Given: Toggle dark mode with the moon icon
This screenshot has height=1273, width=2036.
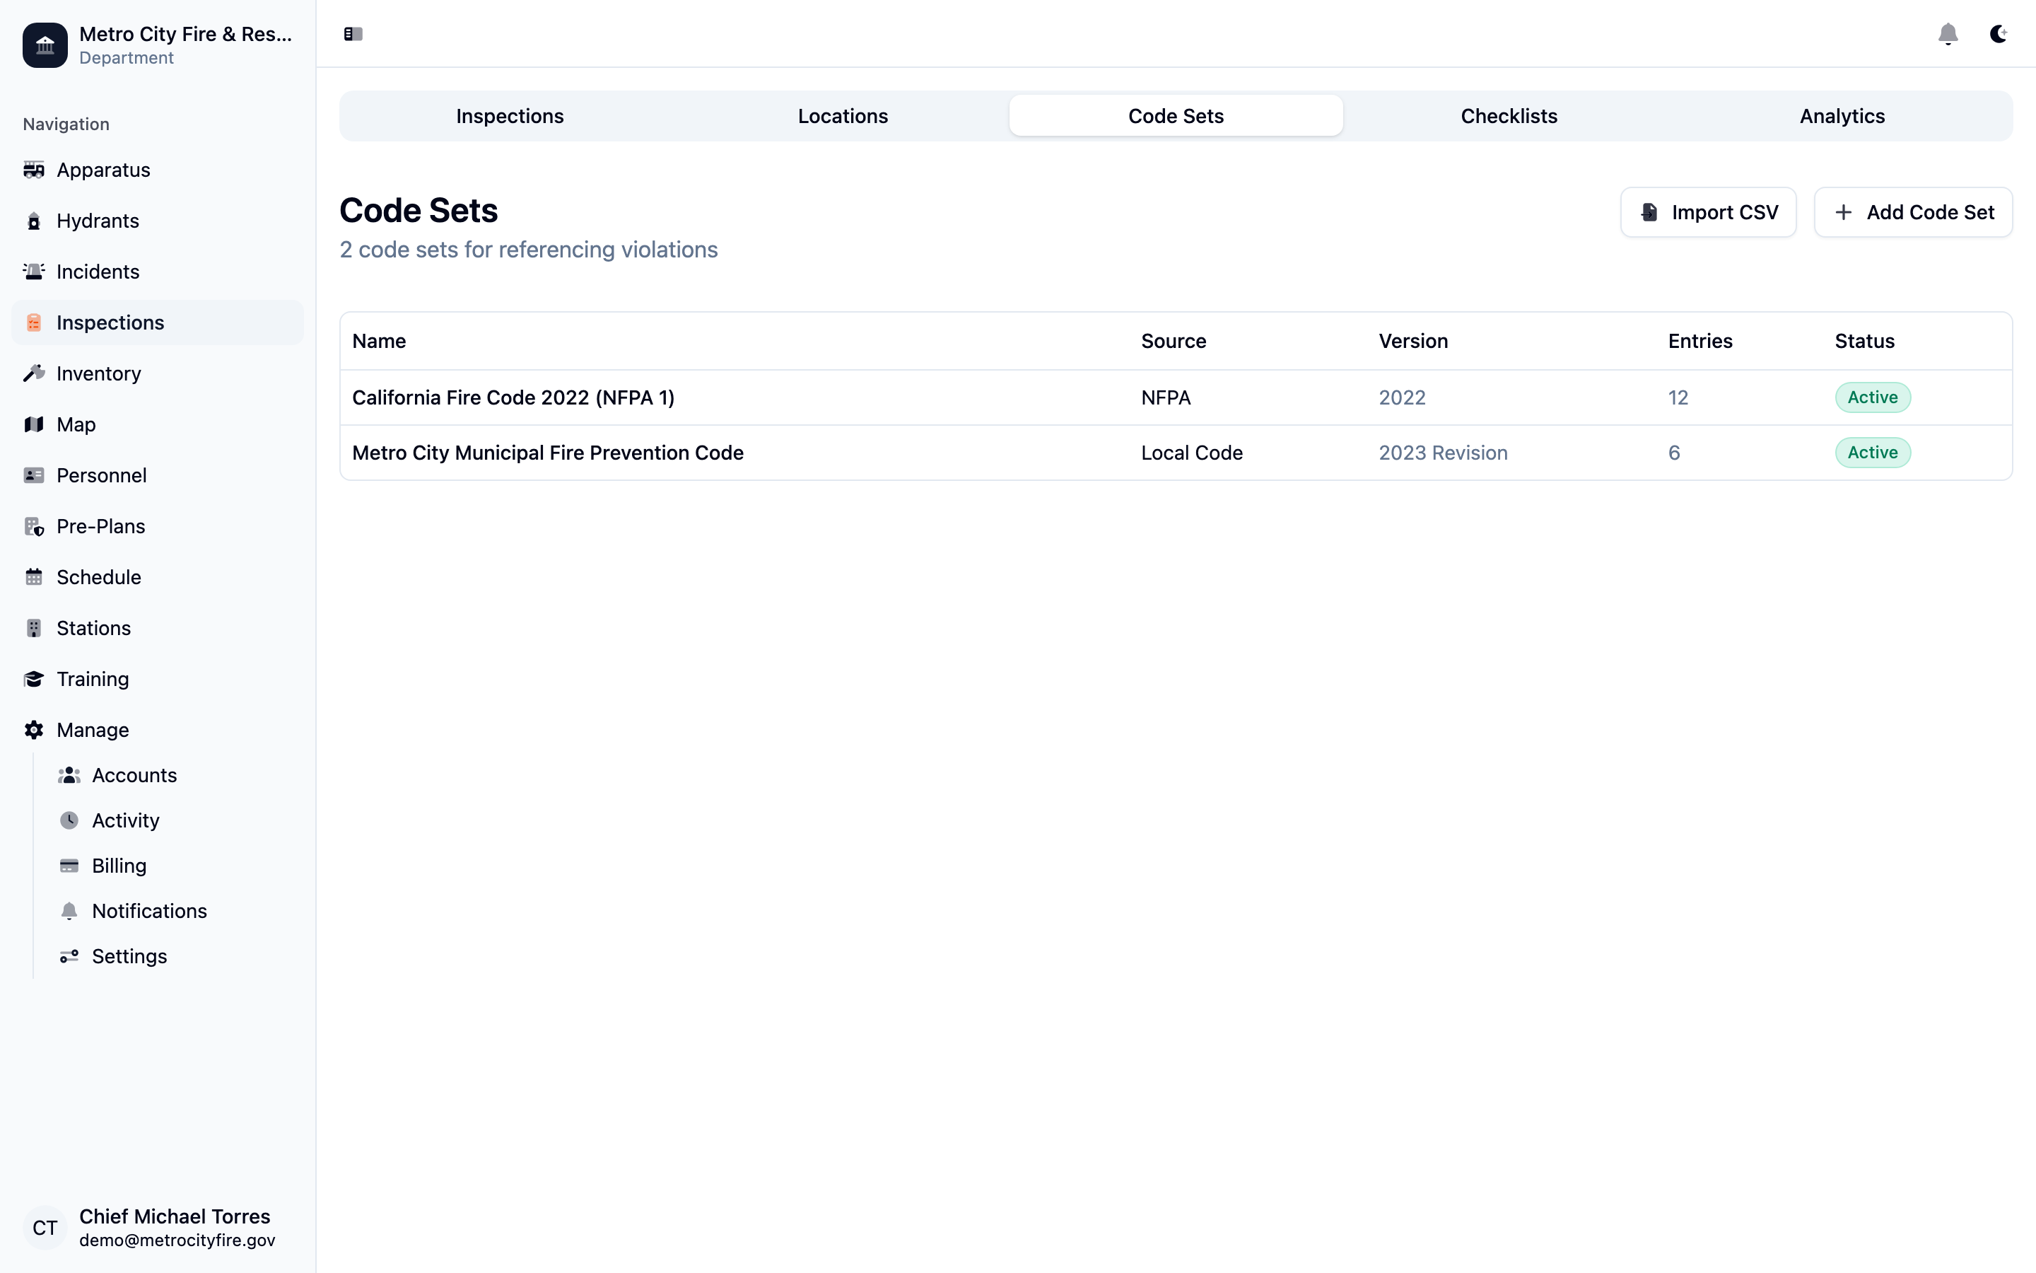Looking at the screenshot, I should (x=1999, y=34).
